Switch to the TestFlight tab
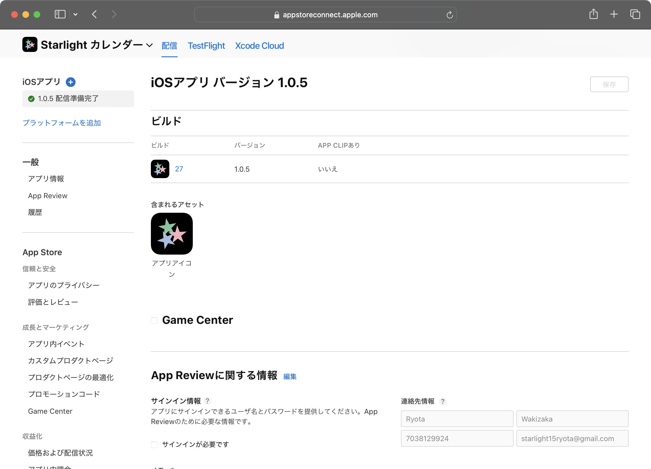Viewport: 651px width, 469px height. click(206, 46)
